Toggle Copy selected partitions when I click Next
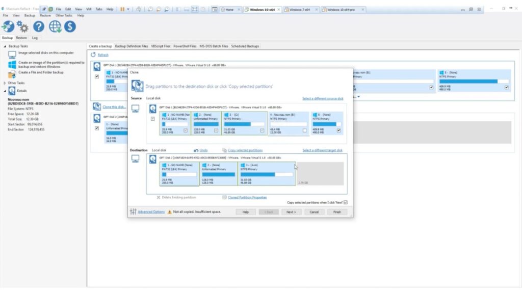 (x=346, y=202)
